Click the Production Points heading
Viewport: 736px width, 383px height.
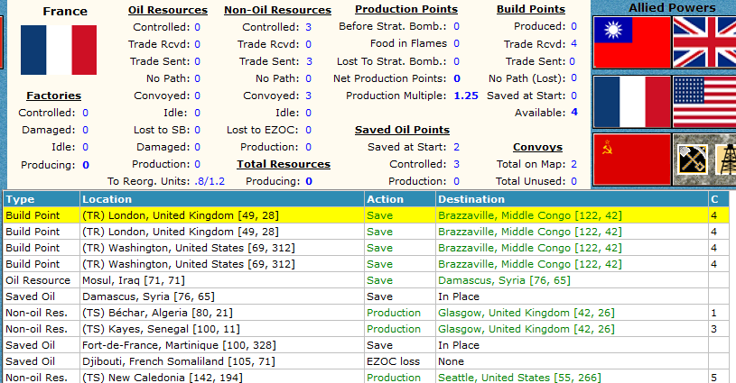(406, 9)
